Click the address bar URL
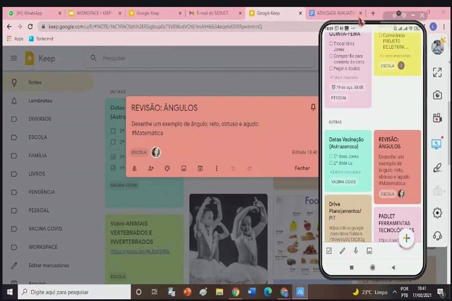 [x=155, y=26]
